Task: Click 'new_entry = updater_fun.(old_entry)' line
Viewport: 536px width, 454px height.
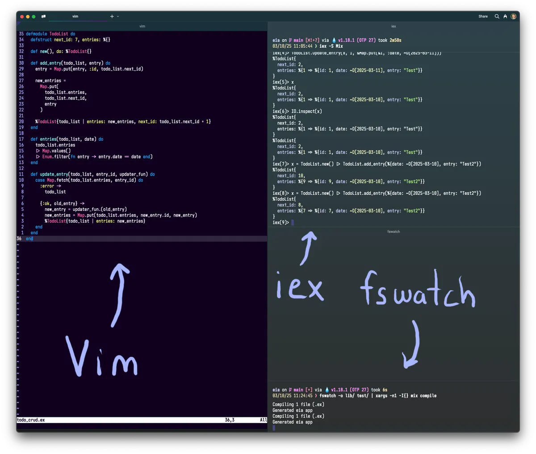Action: pos(86,209)
